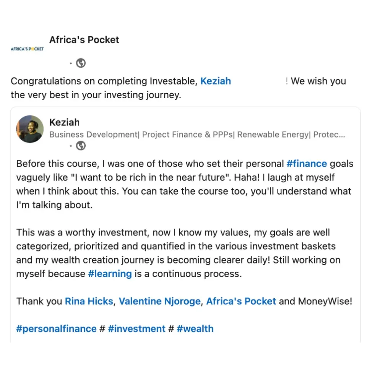Image resolution: width=367 pixels, height=367 pixels.
Task: Select the #investment hashtag
Action: click(136, 329)
